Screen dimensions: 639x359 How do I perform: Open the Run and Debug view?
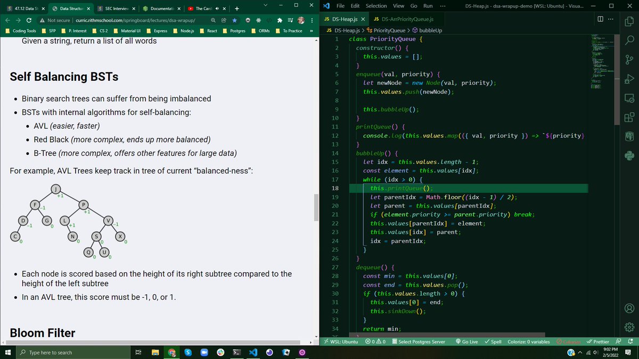click(x=629, y=79)
